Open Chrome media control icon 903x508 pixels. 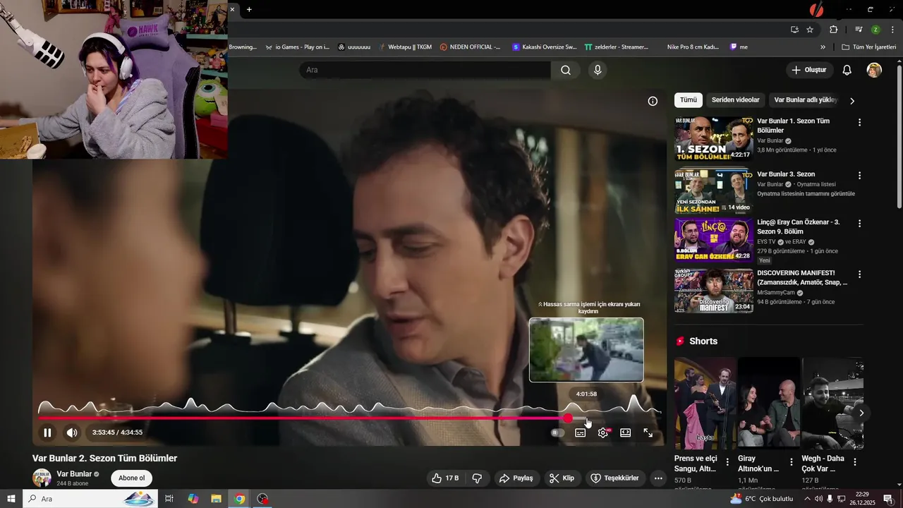tap(859, 30)
